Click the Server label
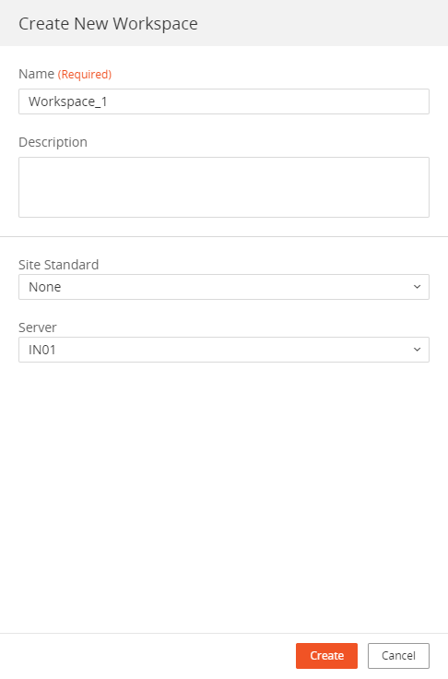The height and width of the screenshot is (679, 448). click(x=37, y=328)
